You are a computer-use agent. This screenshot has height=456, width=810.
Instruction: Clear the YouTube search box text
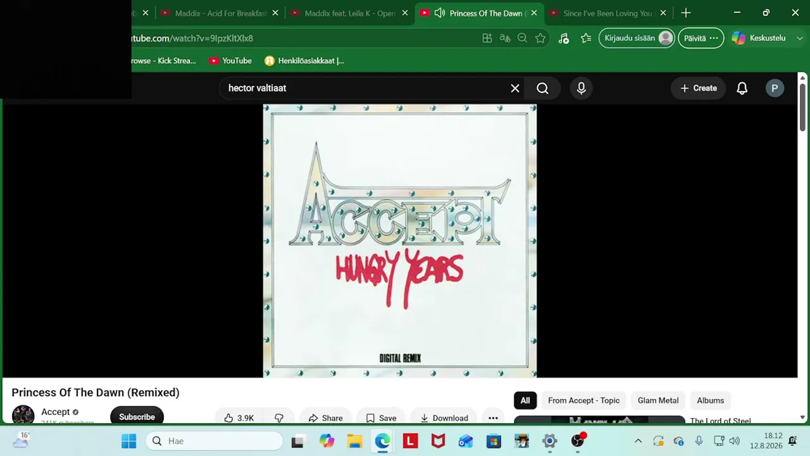[515, 89]
